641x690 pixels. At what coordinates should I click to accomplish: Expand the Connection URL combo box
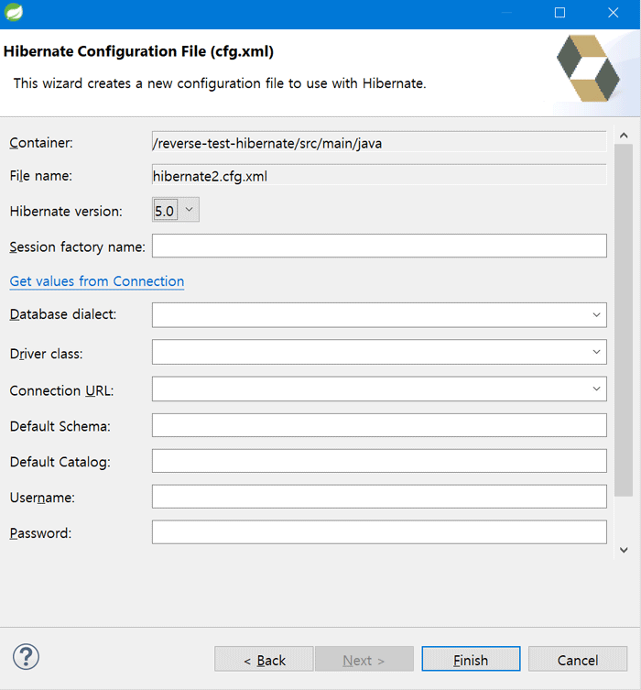point(596,389)
